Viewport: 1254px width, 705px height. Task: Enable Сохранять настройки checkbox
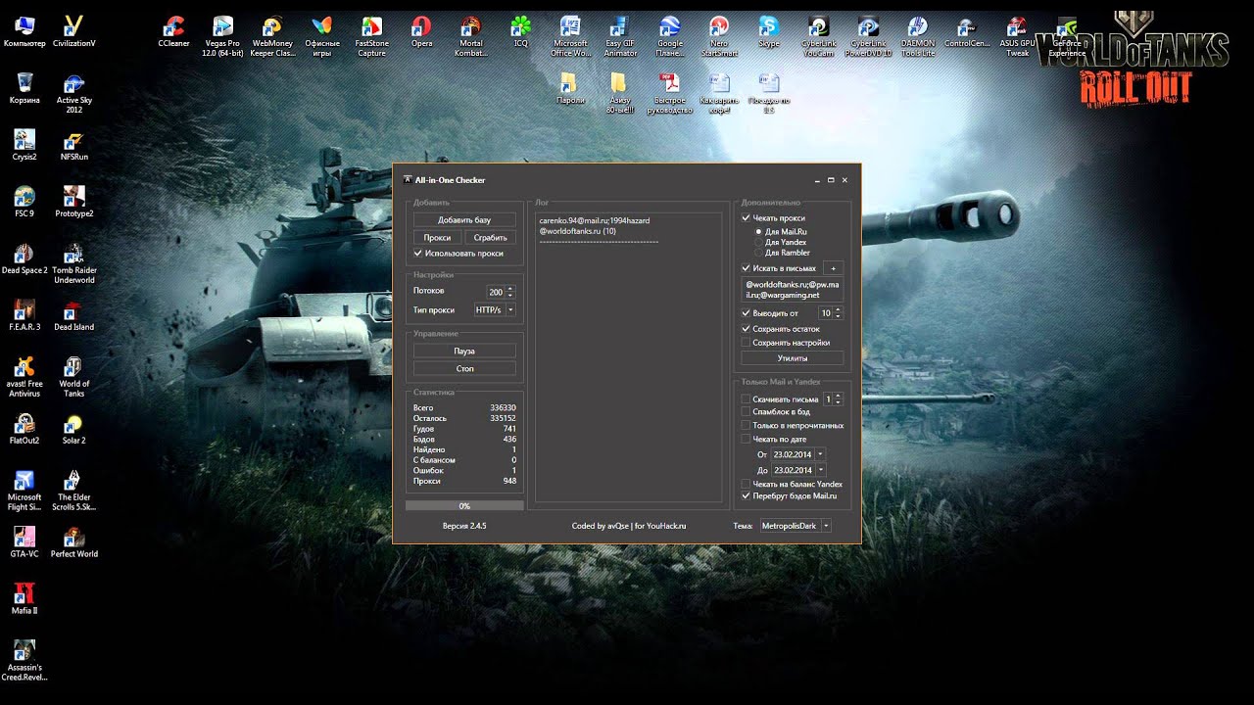[x=747, y=343]
